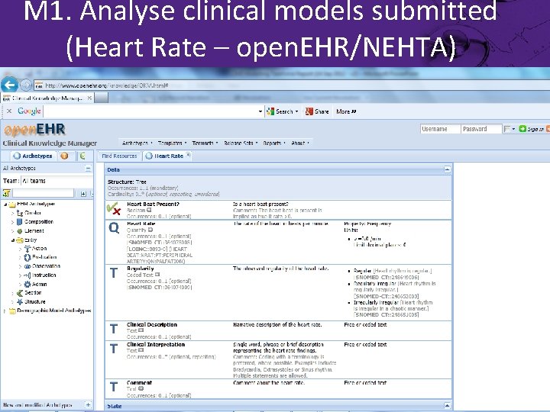Select the green Termsets side panel tab icon
Viewport: 550px width, 412px height.
(82, 156)
